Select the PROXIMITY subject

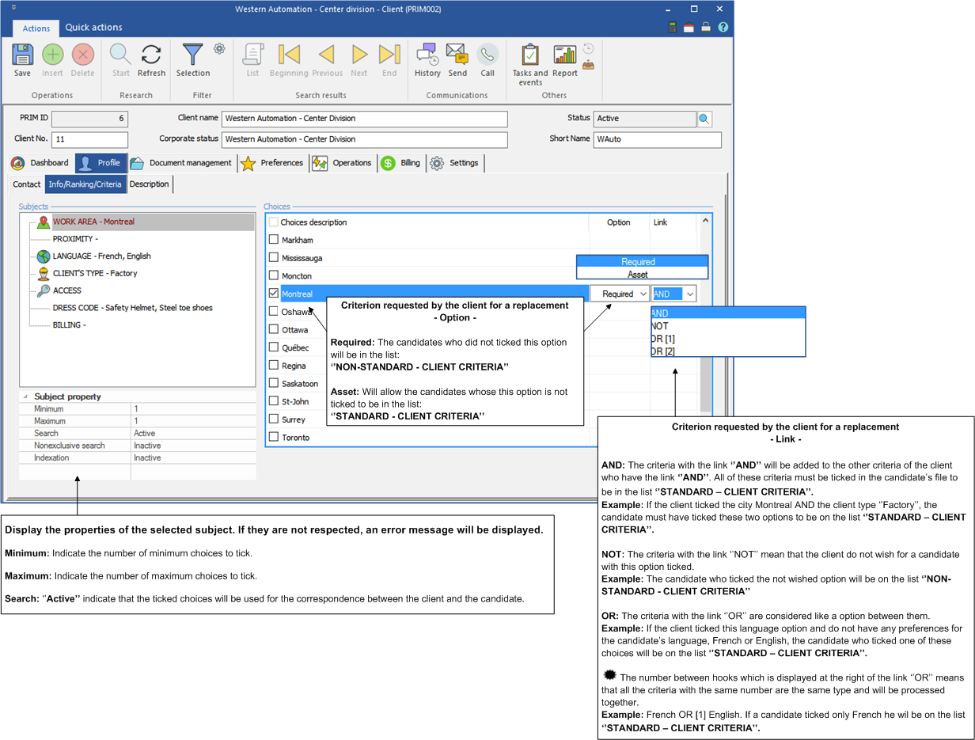tap(75, 239)
